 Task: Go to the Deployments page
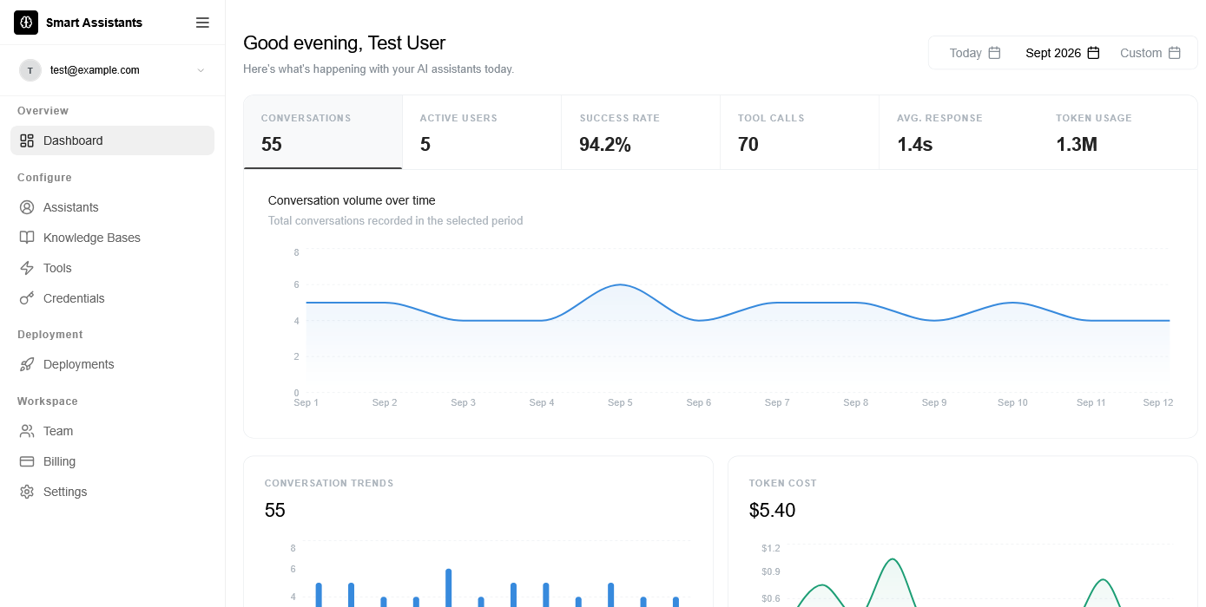pyautogui.click(x=113, y=364)
